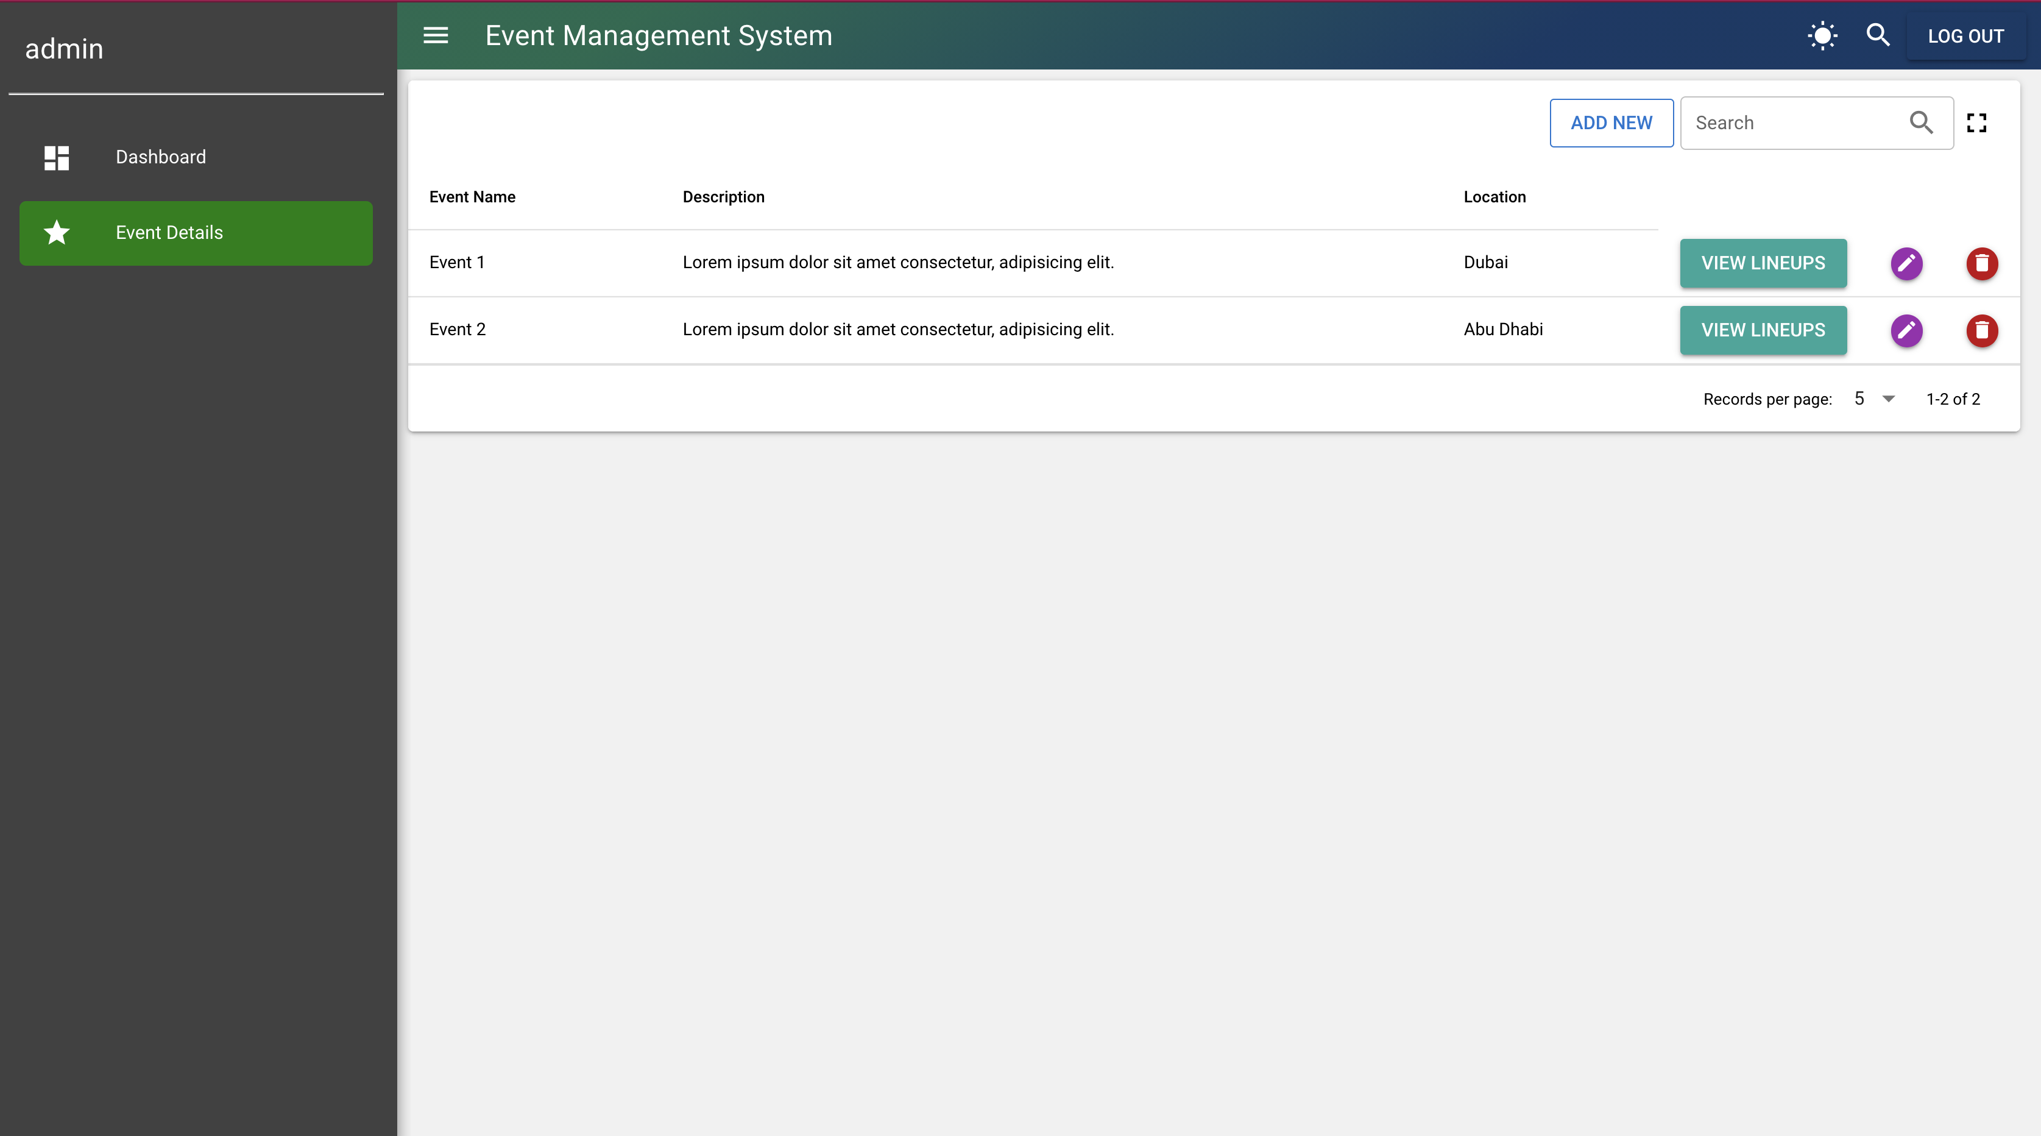The height and width of the screenshot is (1136, 2041).
Task: Click the magnifier icon inside the Search field
Action: pyautogui.click(x=1922, y=123)
